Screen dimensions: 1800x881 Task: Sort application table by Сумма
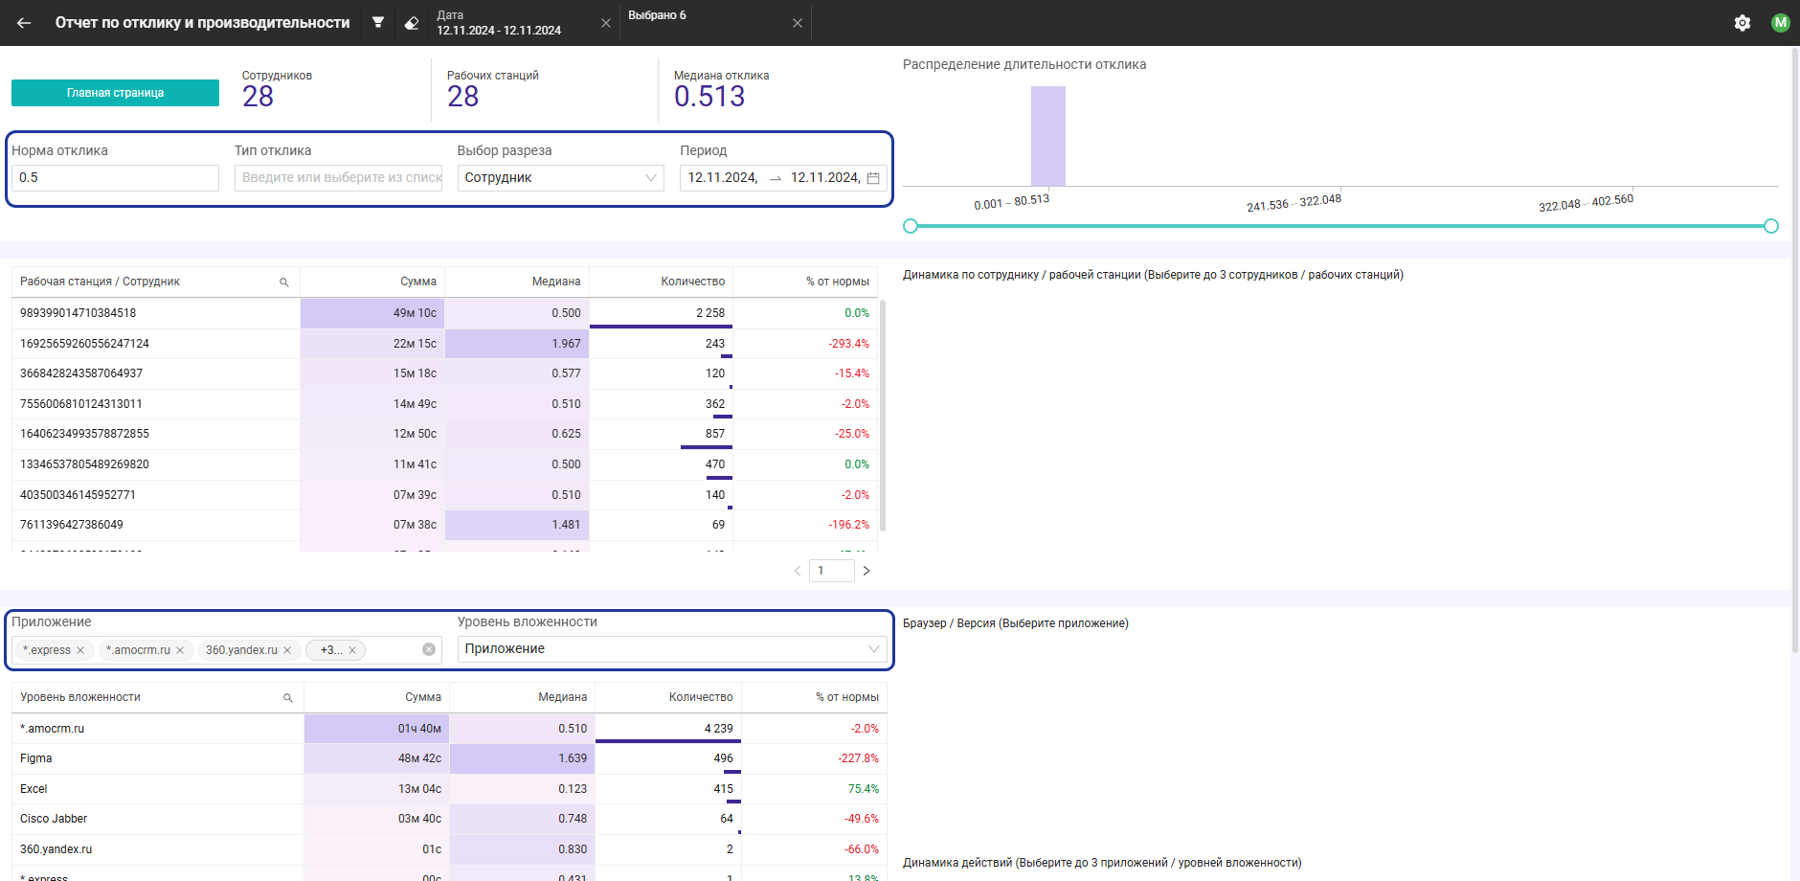tap(423, 697)
